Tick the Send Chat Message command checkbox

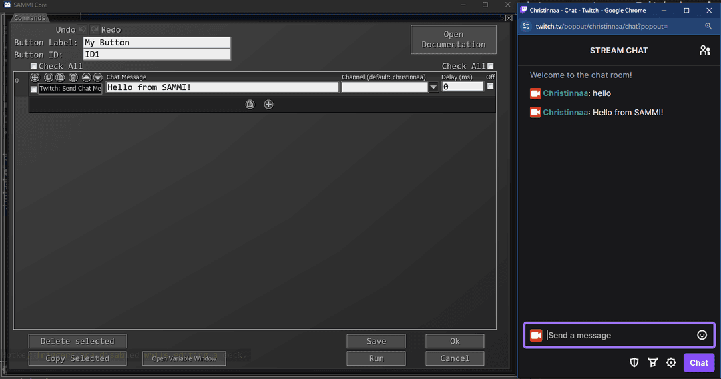click(x=33, y=89)
